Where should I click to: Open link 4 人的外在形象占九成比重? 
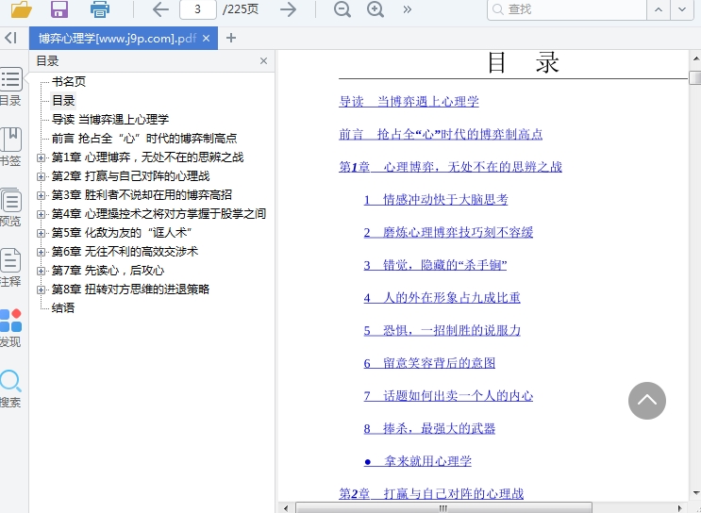tap(442, 298)
